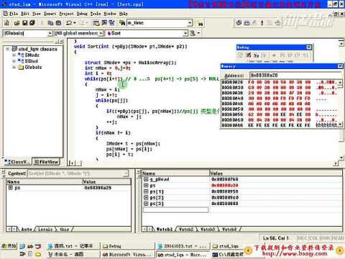
Task: Click the ps value 0x00380a20 in Watch window
Action: pos(225,185)
